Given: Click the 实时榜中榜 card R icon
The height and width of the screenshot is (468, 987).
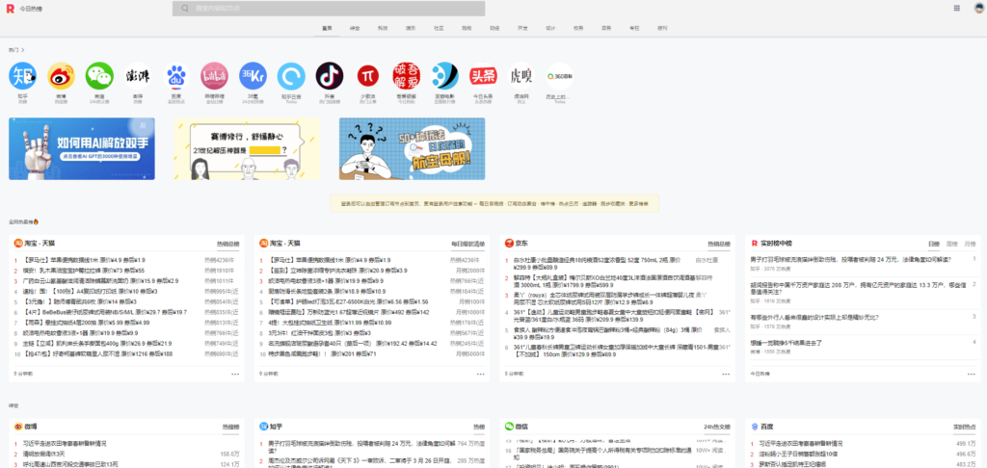Looking at the screenshot, I should (x=754, y=243).
